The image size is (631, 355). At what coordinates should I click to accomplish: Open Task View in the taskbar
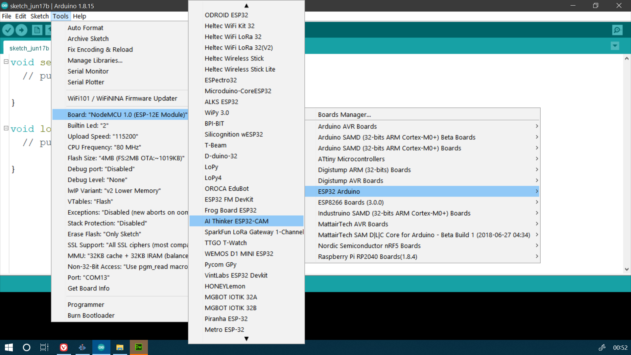click(x=44, y=347)
